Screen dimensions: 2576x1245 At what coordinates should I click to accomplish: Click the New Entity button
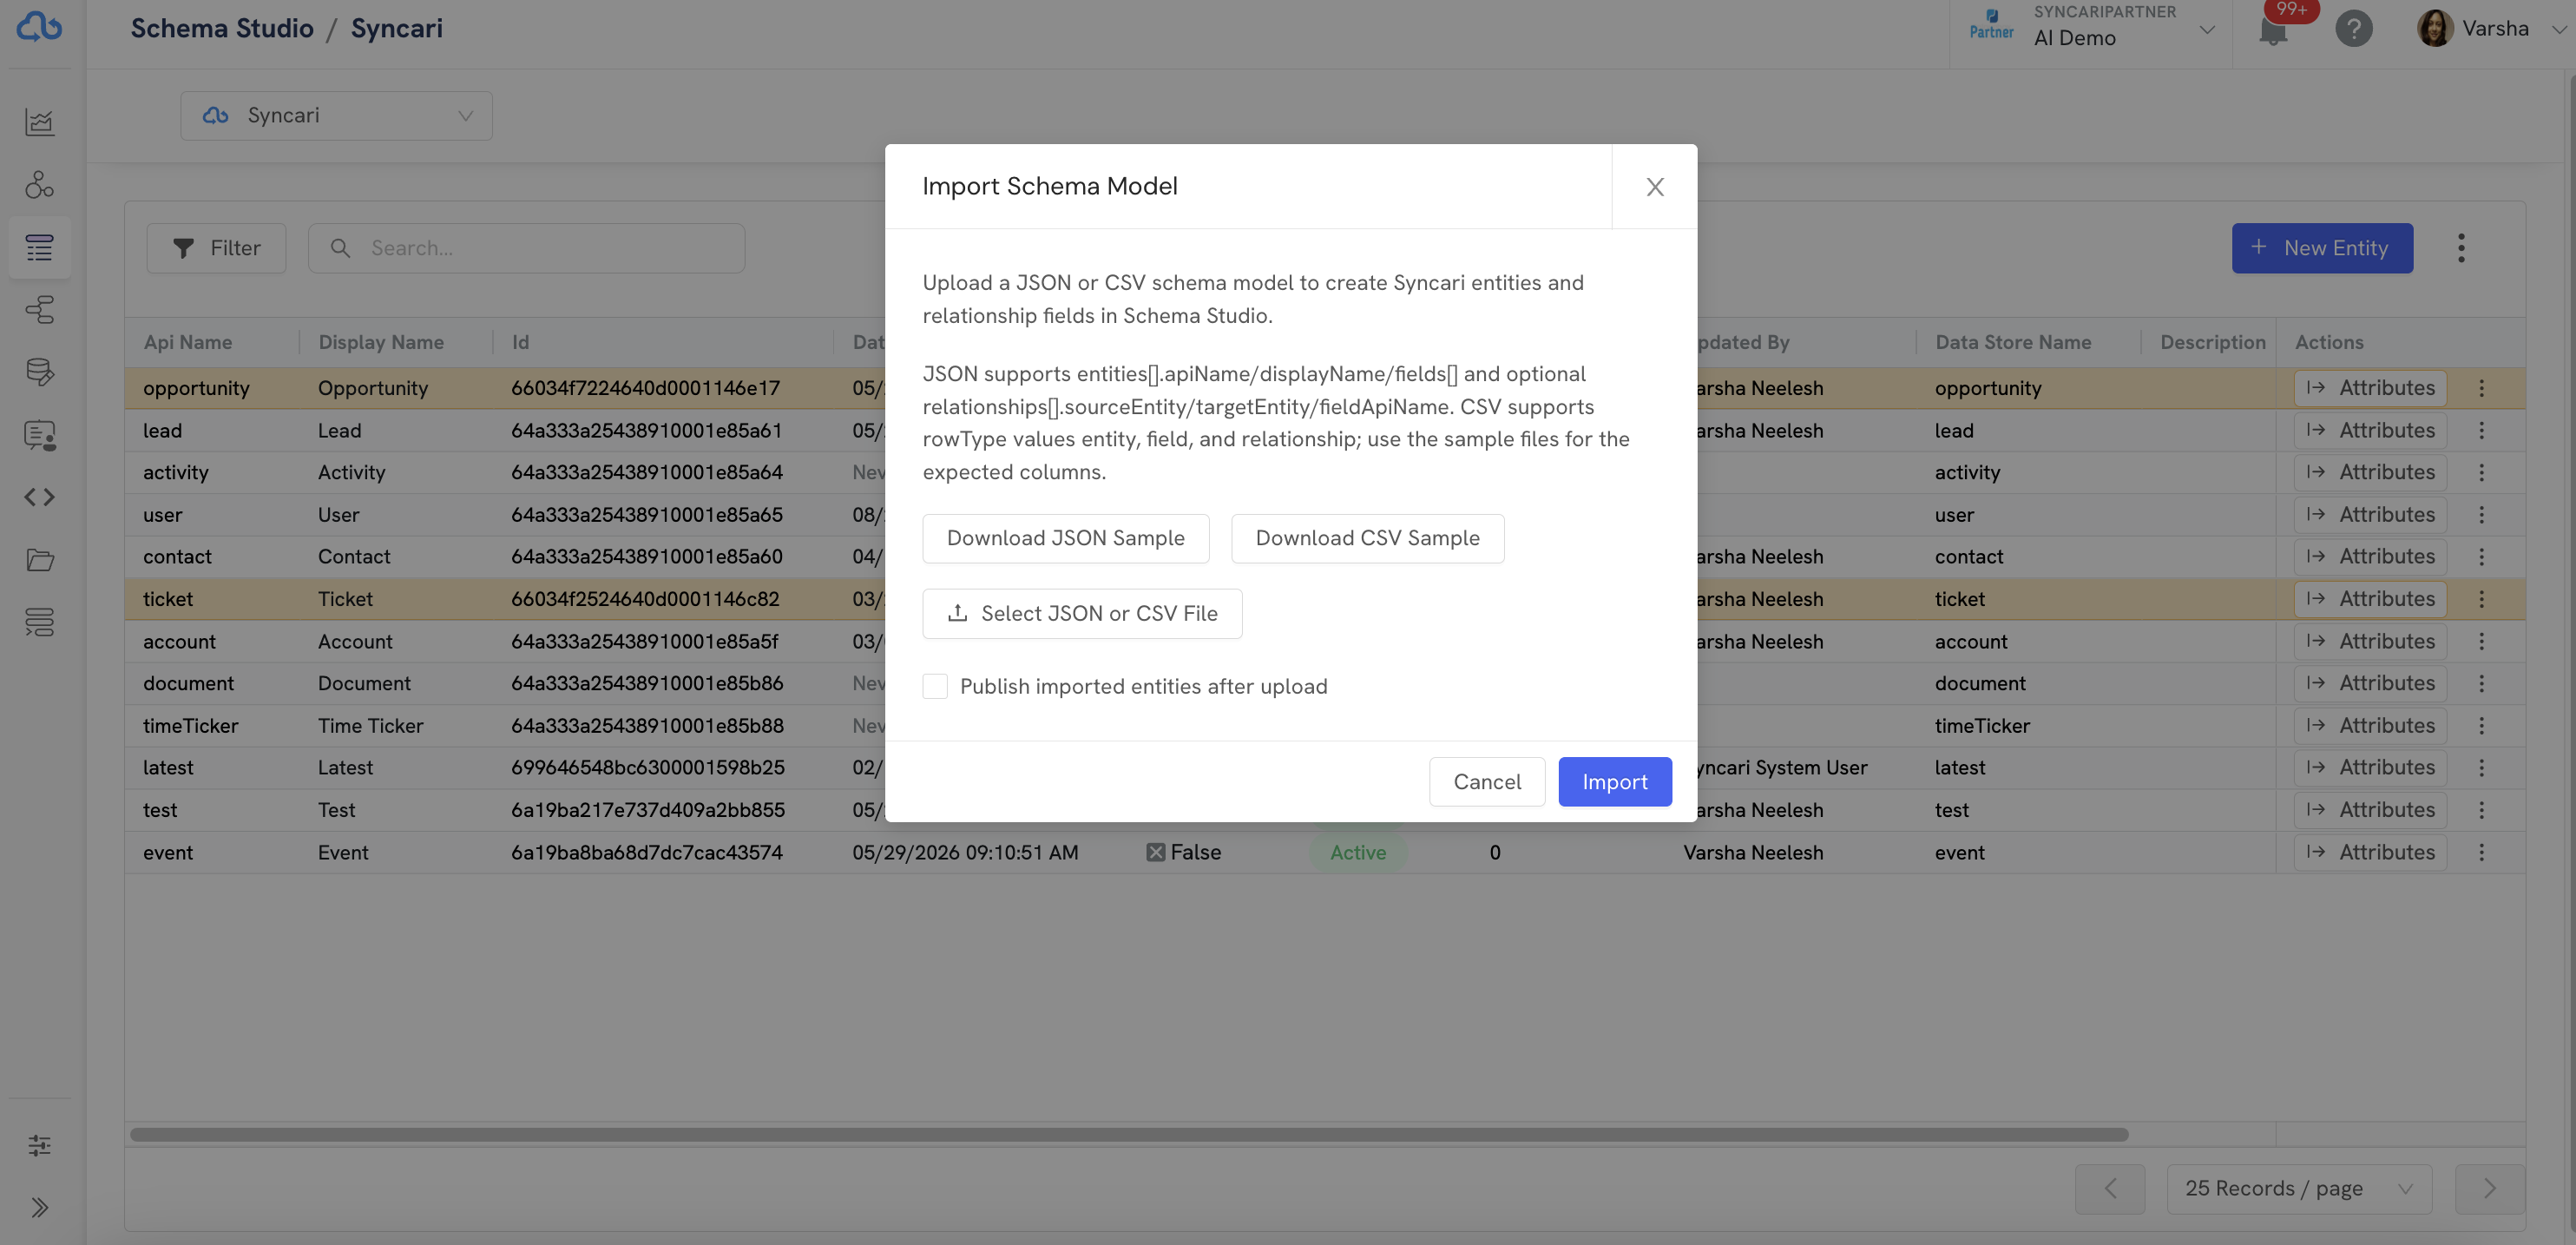2322,248
